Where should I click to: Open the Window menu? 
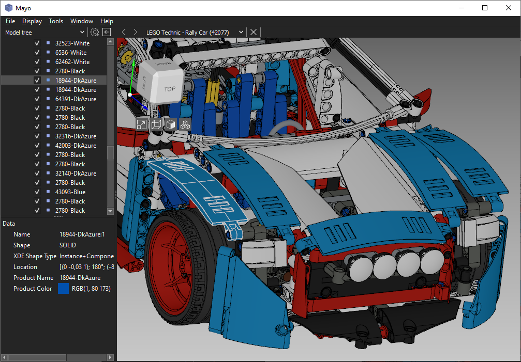click(82, 21)
